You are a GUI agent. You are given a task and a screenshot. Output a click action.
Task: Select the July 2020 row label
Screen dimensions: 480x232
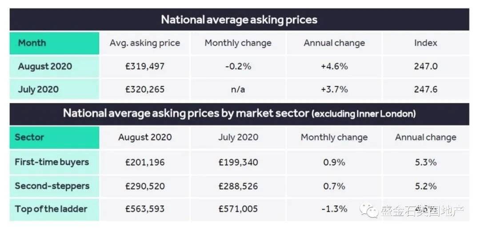coord(38,89)
